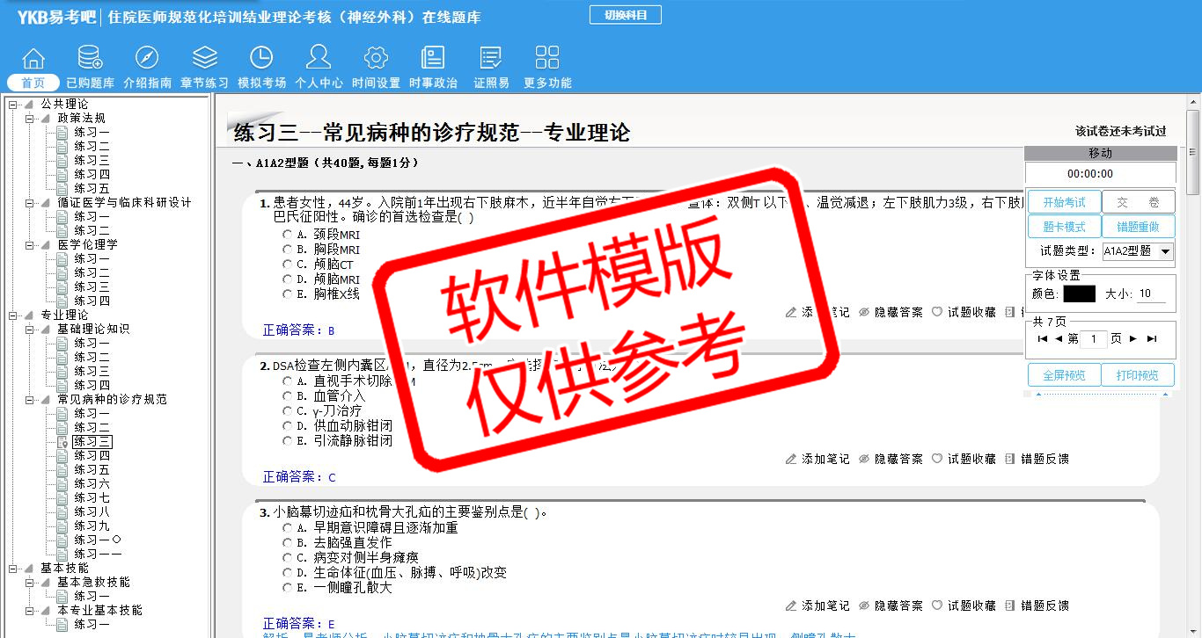Collapse the 专业理论 tree node

[x=13, y=315]
